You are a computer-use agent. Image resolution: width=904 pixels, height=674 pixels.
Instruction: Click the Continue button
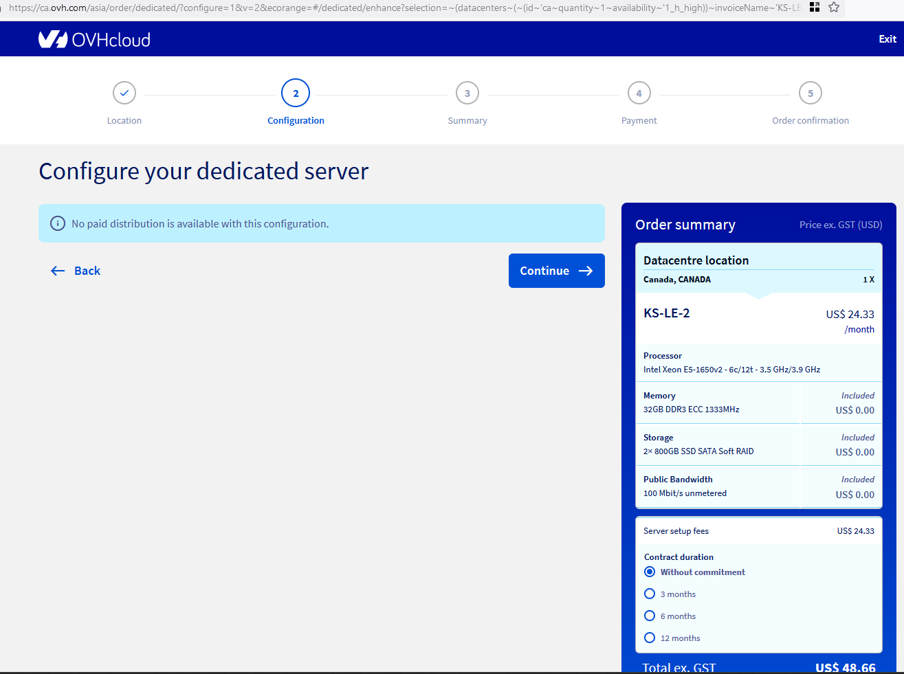(x=557, y=271)
